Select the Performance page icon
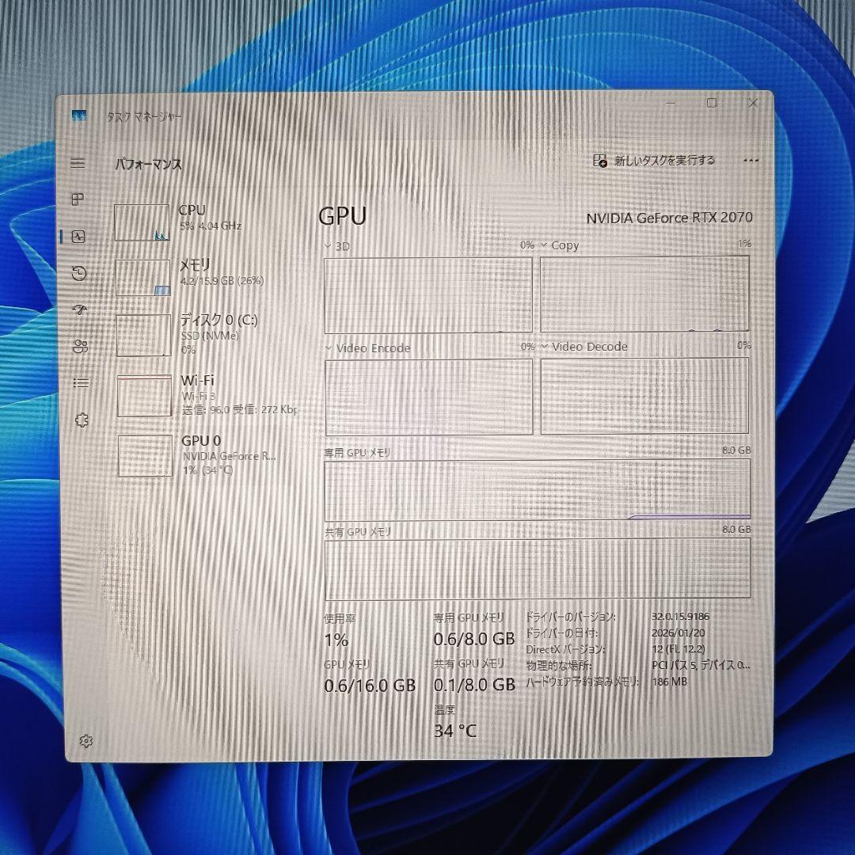 [78, 237]
